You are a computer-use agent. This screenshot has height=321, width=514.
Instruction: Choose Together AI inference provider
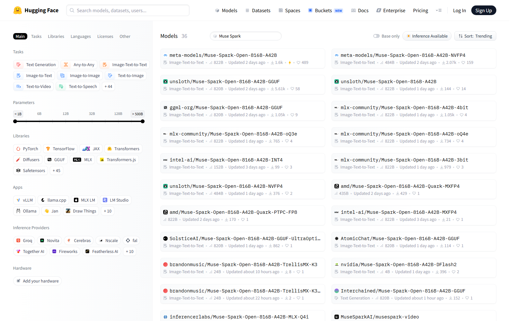coord(30,251)
